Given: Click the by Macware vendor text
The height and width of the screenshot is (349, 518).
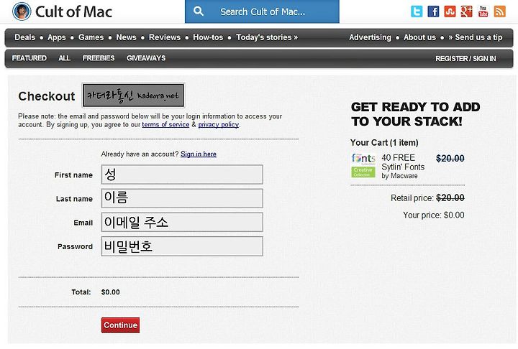Looking at the screenshot, I should click(x=399, y=176).
